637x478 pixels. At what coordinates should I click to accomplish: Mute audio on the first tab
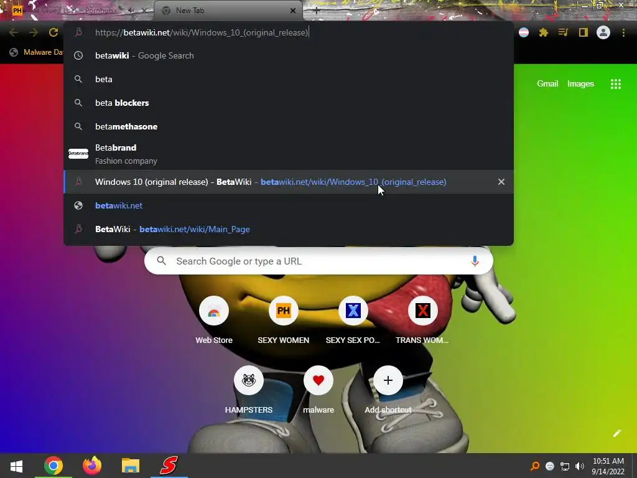coord(131,11)
